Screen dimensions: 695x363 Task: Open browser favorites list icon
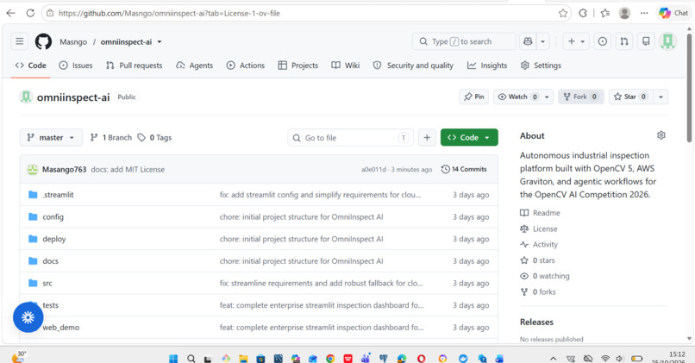(x=605, y=13)
